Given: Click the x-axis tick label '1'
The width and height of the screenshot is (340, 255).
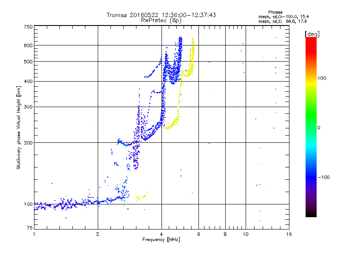Looking at the screenshot, I should [x=34, y=234].
